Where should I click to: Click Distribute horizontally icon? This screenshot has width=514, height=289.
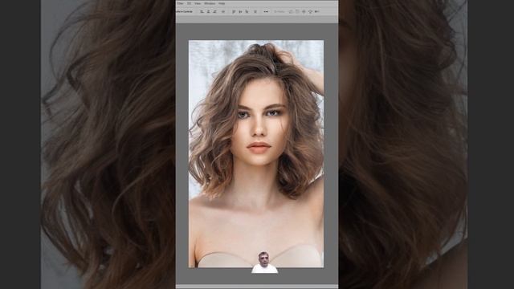coord(255,11)
